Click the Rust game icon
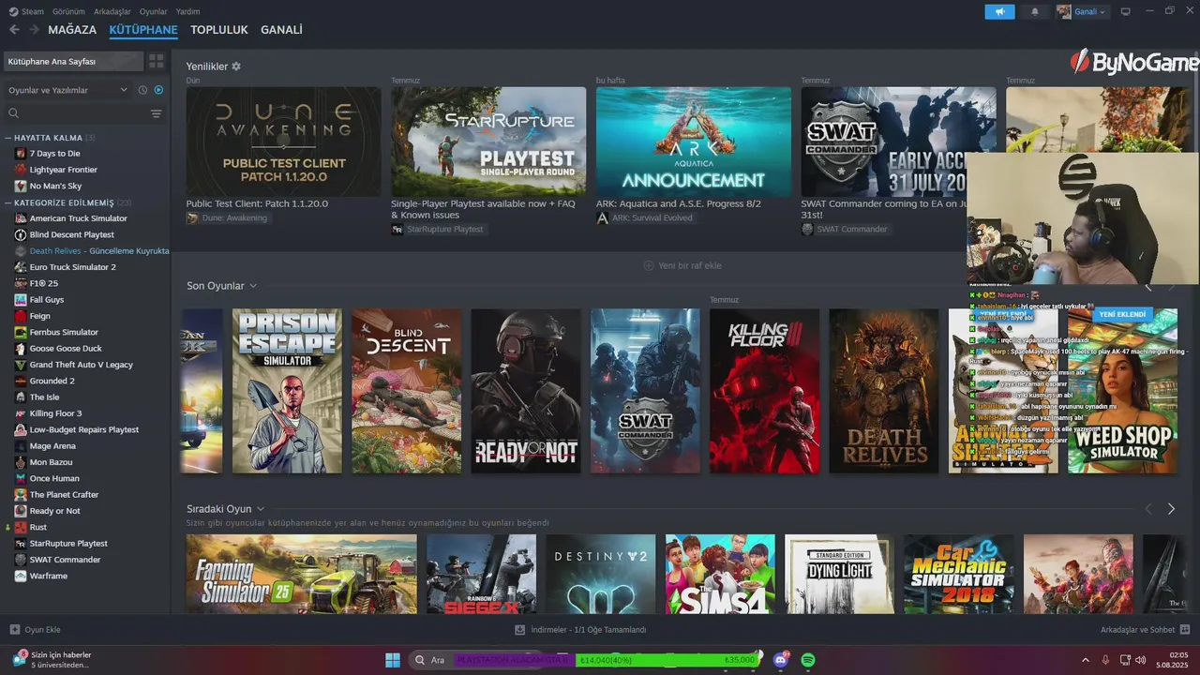1200x675 pixels. tap(21, 527)
